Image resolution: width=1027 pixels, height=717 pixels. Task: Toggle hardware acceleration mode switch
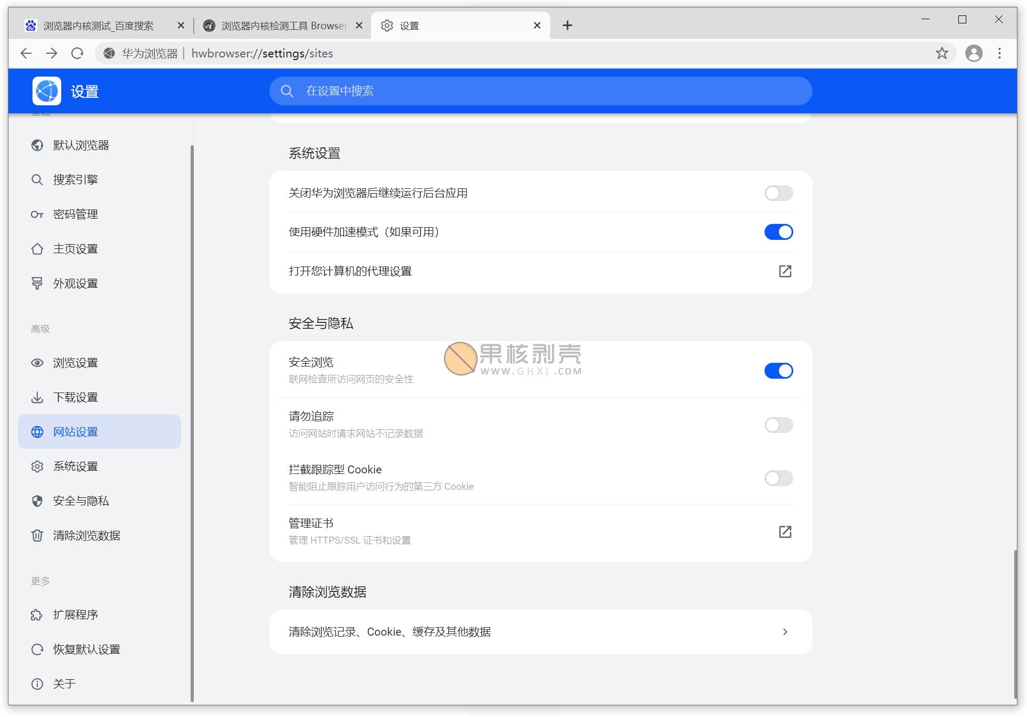pos(778,232)
